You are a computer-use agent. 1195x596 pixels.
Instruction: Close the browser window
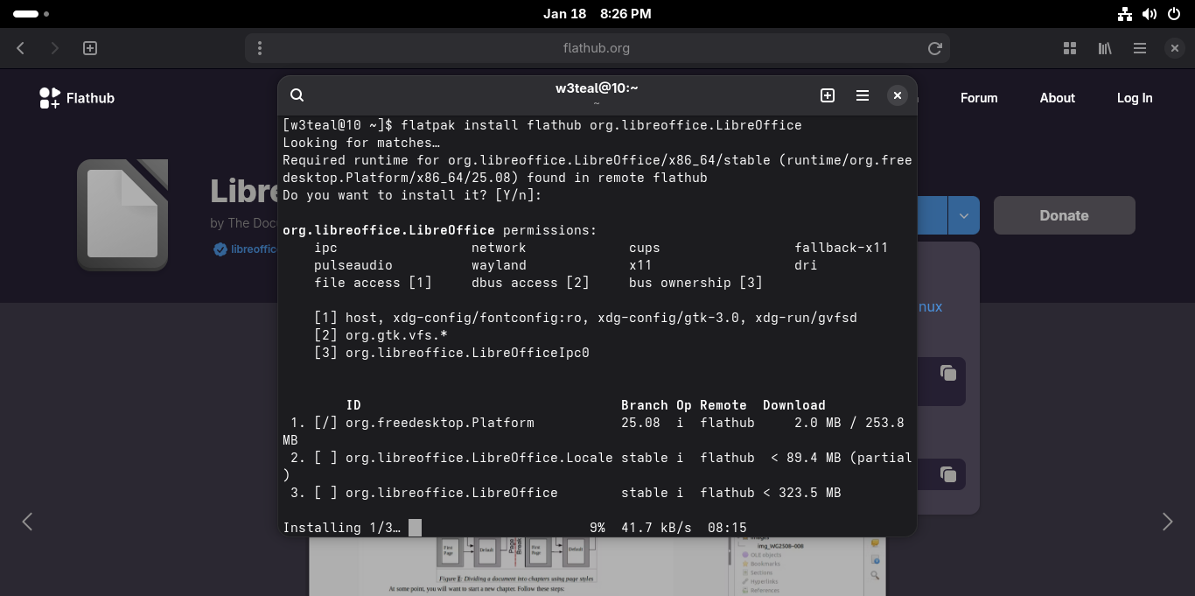click(1175, 48)
